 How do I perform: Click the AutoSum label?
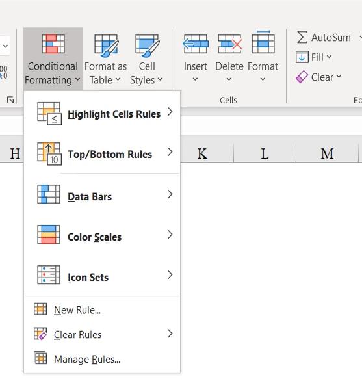331,38
